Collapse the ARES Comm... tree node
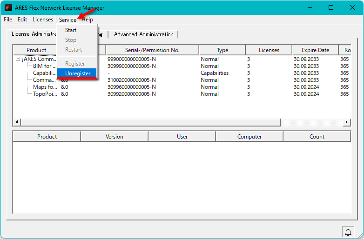The width and height of the screenshot is (364, 239). (x=18, y=59)
